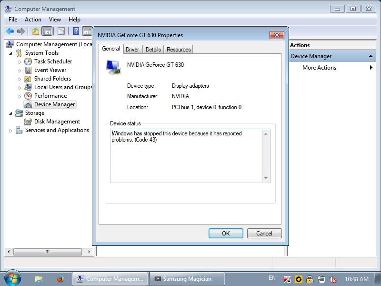Open the View menu
This screenshot has height=286, width=381.
tap(55, 20)
